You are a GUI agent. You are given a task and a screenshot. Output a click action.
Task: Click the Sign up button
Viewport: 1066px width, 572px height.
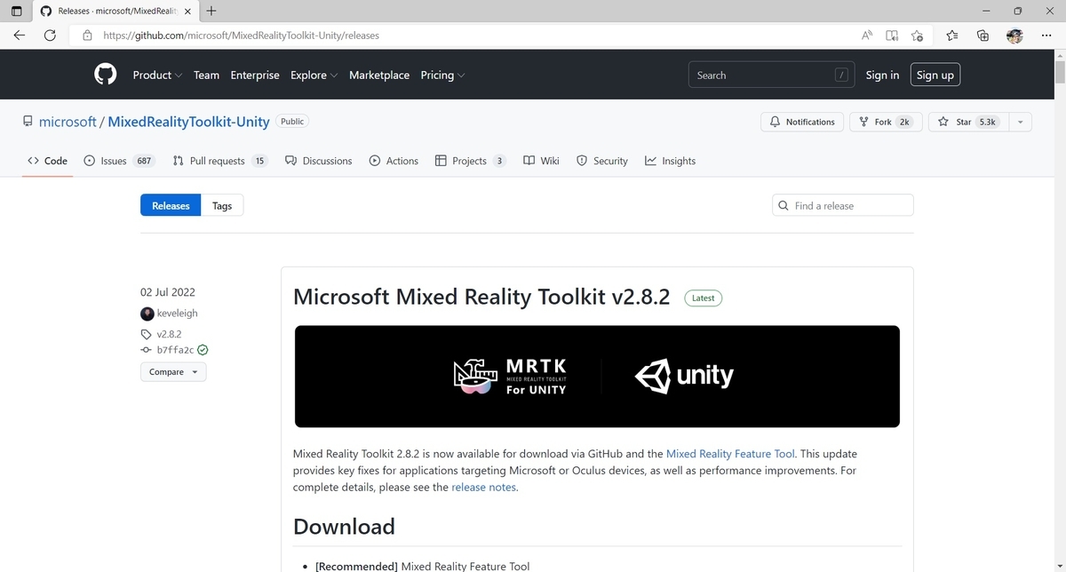coord(935,75)
